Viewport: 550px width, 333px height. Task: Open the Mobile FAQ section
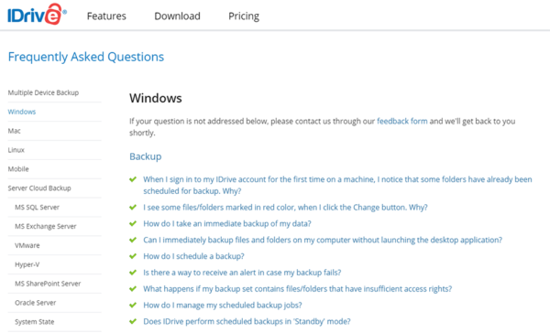[x=18, y=169]
